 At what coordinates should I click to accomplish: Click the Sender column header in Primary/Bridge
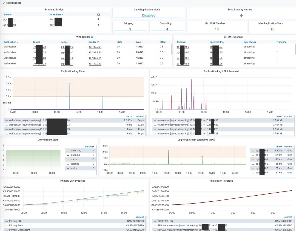[8, 15]
